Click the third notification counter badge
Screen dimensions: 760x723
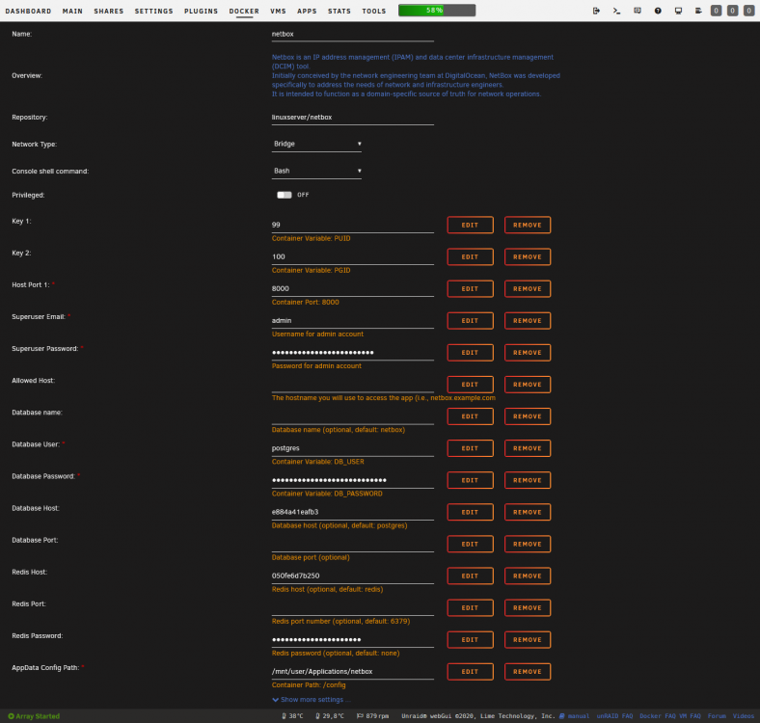748,11
